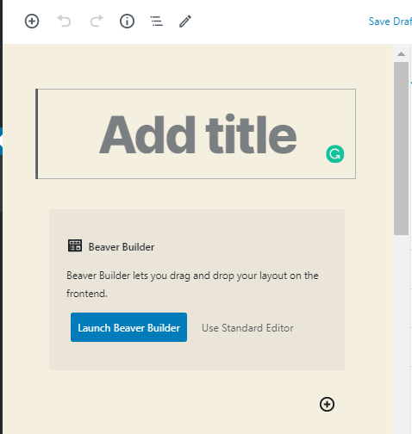Viewport: 412px width, 434px height.
Task: Click into the Add title field
Action: point(196,133)
